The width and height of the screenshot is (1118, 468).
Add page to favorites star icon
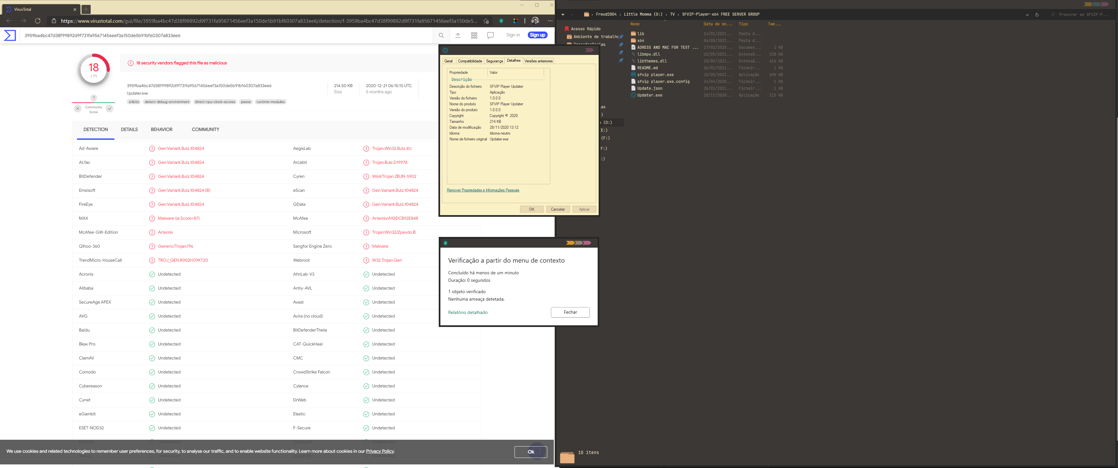pos(486,21)
